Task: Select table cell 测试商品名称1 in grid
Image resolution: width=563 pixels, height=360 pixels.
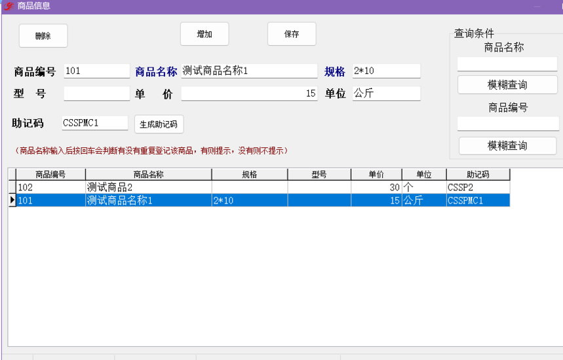Action: 149,200
